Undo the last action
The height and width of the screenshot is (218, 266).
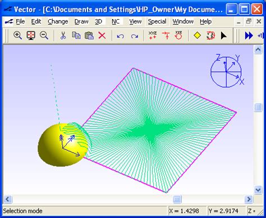pos(120,36)
